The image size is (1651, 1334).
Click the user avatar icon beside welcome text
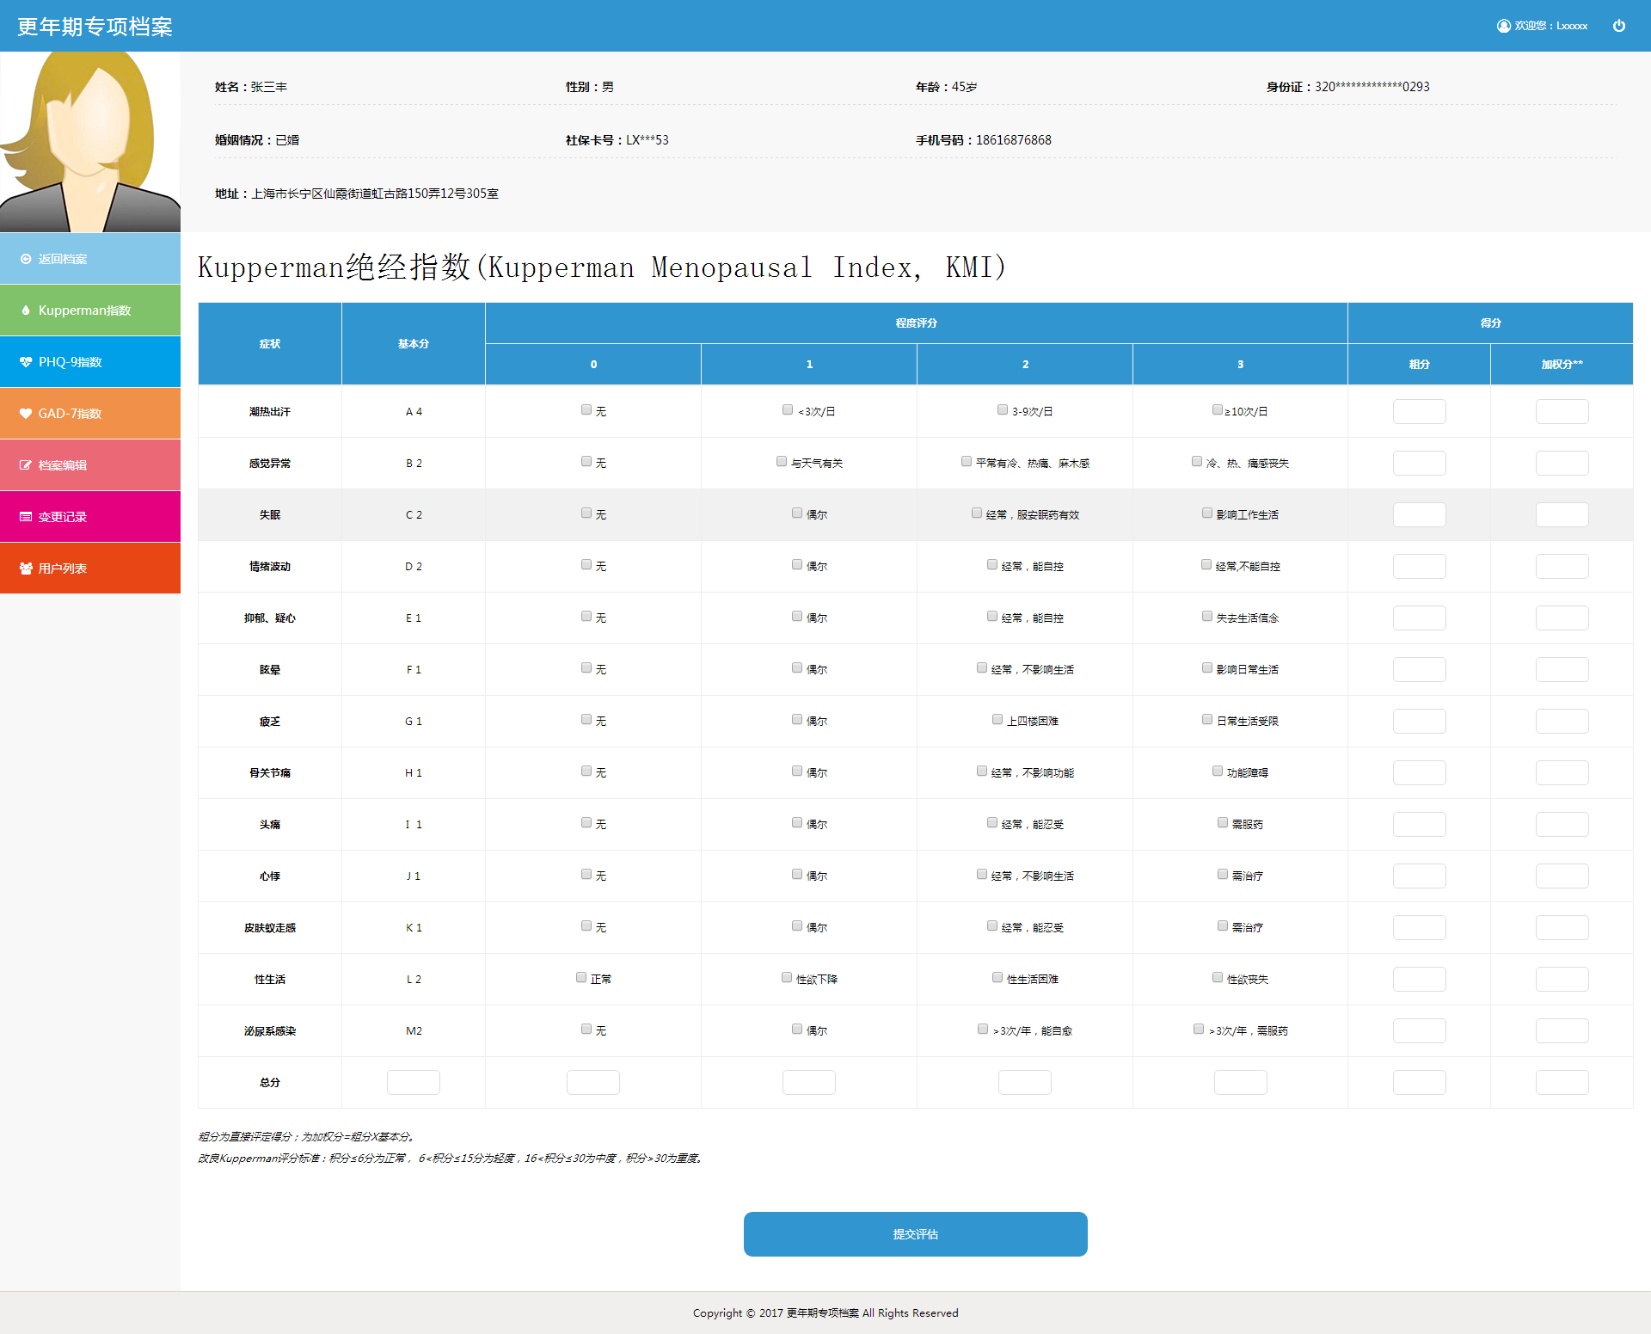[x=1504, y=26]
